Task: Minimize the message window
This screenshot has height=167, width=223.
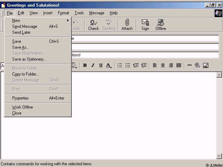Action: (207, 5)
